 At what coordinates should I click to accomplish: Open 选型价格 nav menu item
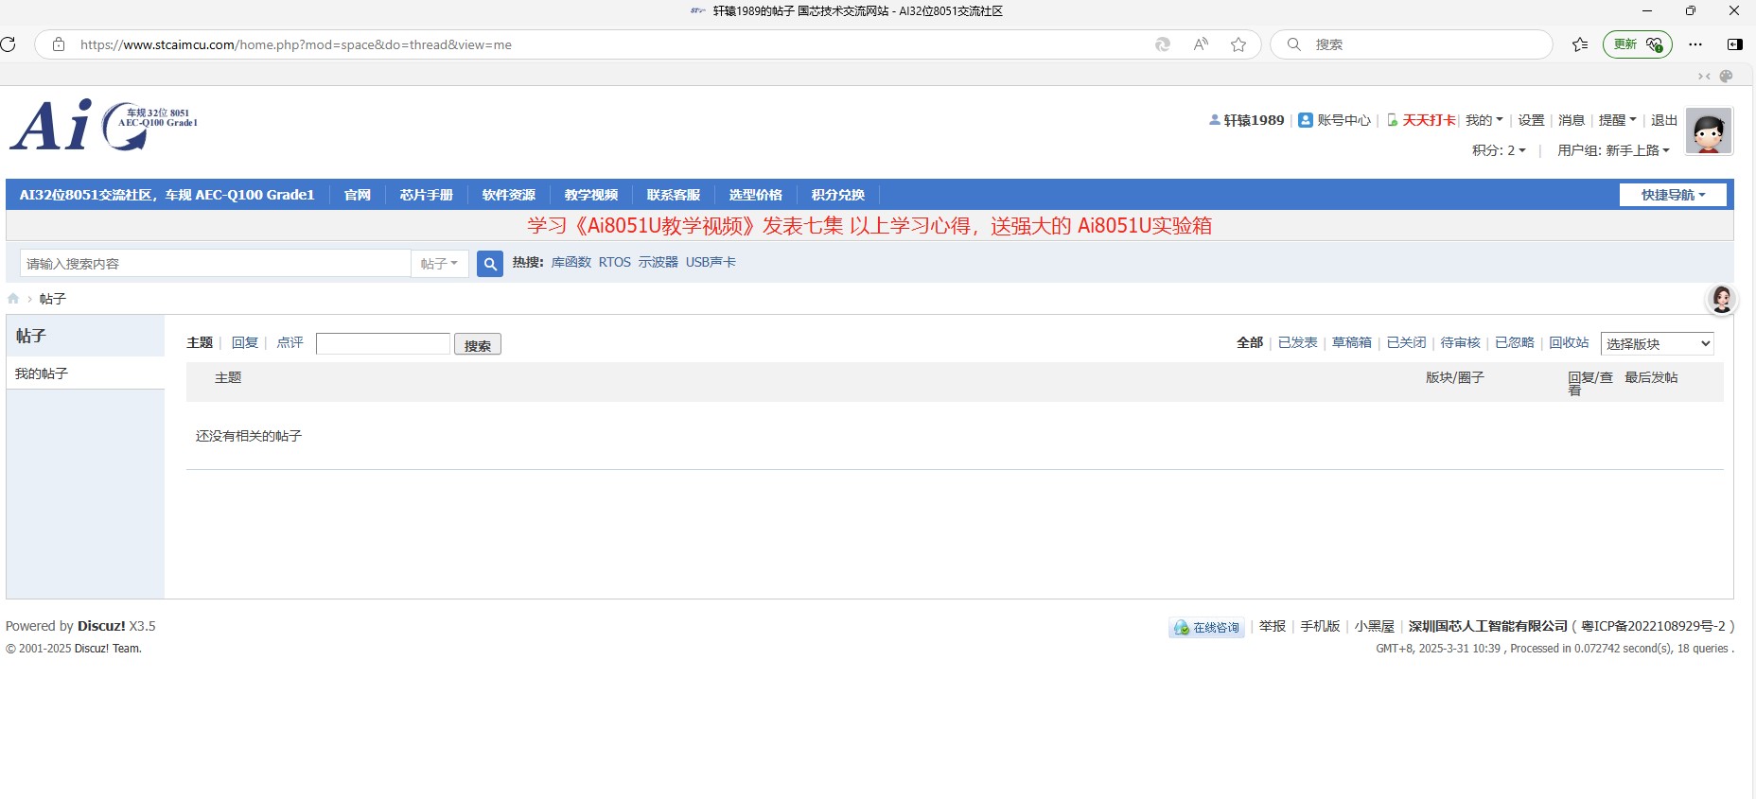756,195
